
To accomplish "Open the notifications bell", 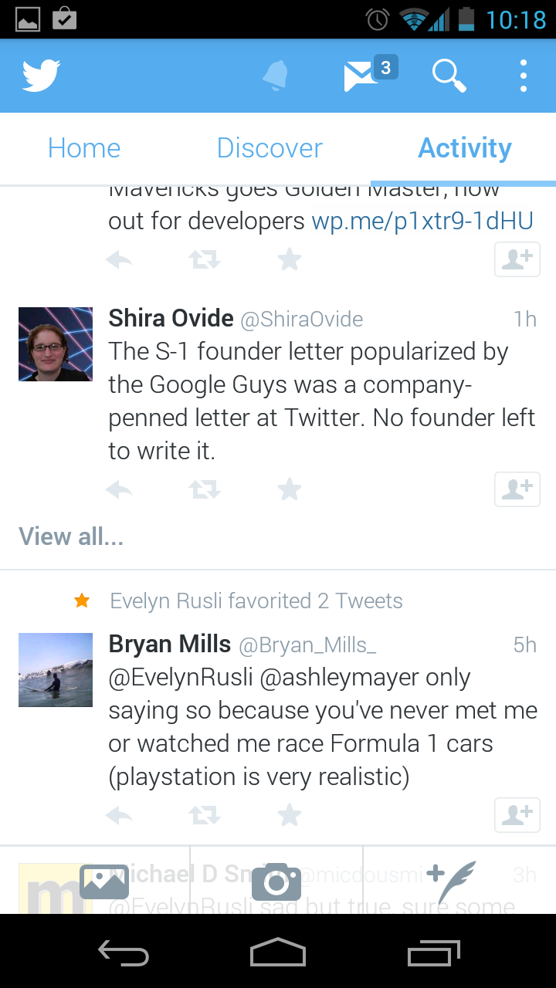I will (x=275, y=76).
